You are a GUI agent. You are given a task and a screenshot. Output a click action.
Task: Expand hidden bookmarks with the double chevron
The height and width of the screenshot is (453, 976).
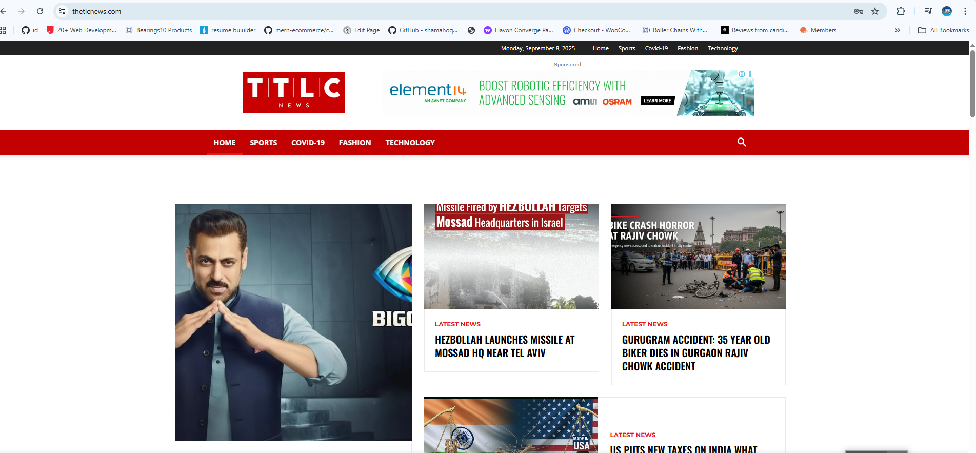898,30
